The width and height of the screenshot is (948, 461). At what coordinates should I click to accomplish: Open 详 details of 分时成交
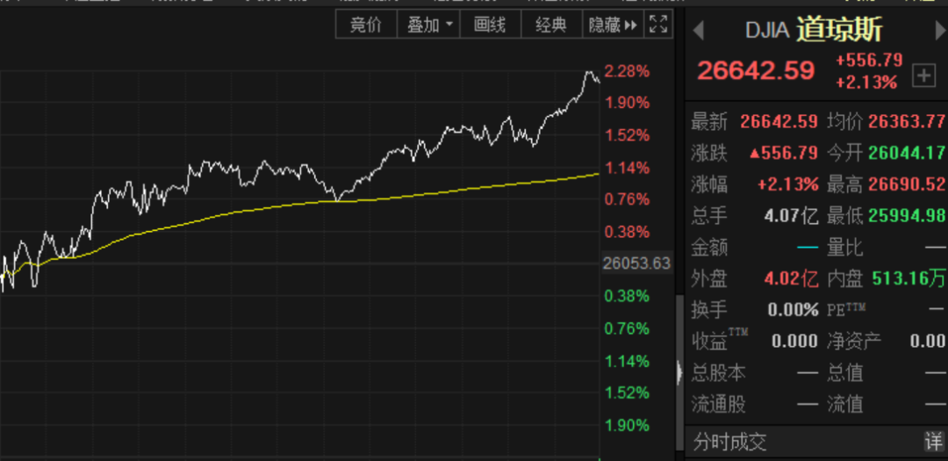click(934, 441)
